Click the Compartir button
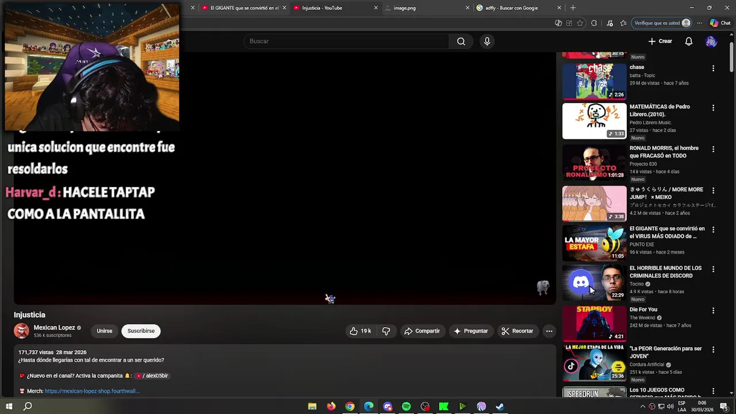Screen dimensions: 736x414 422,331
